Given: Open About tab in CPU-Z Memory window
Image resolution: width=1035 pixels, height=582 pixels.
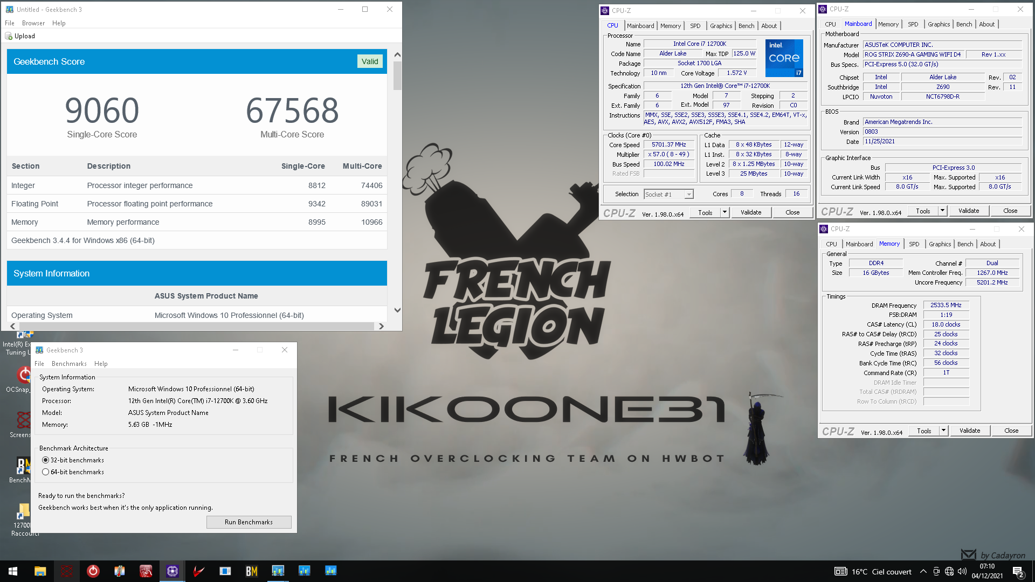Looking at the screenshot, I should 988,244.
